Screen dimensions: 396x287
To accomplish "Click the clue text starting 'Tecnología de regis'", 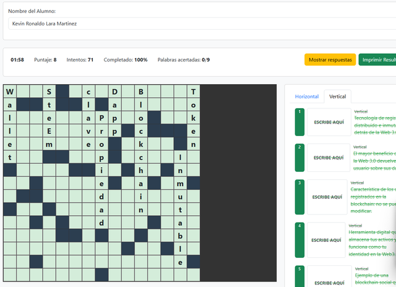I will click(375, 125).
